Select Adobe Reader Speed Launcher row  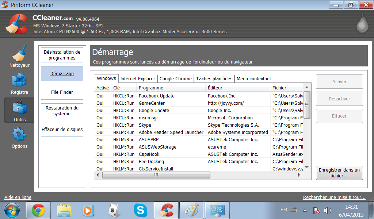pyautogui.click(x=199, y=132)
